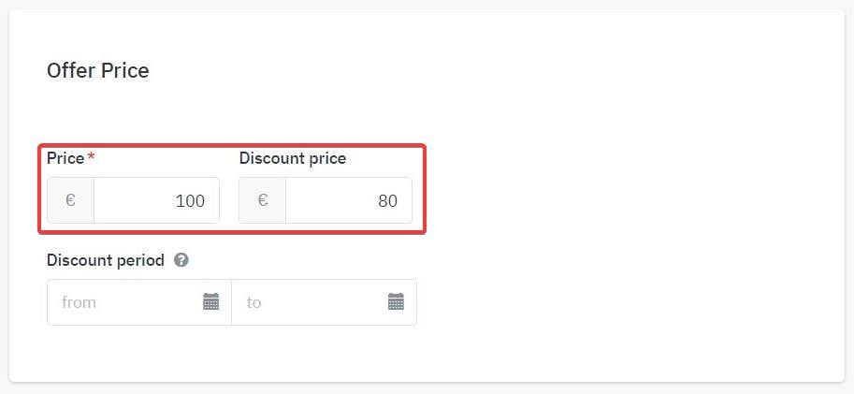Place cursor on the 80 value text
The image size is (854, 394).
coord(388,201)
